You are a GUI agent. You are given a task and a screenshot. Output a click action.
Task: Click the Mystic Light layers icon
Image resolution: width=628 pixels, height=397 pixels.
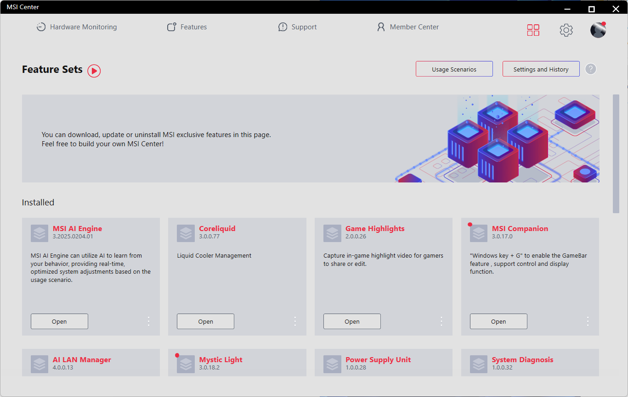tap(186, 364)
